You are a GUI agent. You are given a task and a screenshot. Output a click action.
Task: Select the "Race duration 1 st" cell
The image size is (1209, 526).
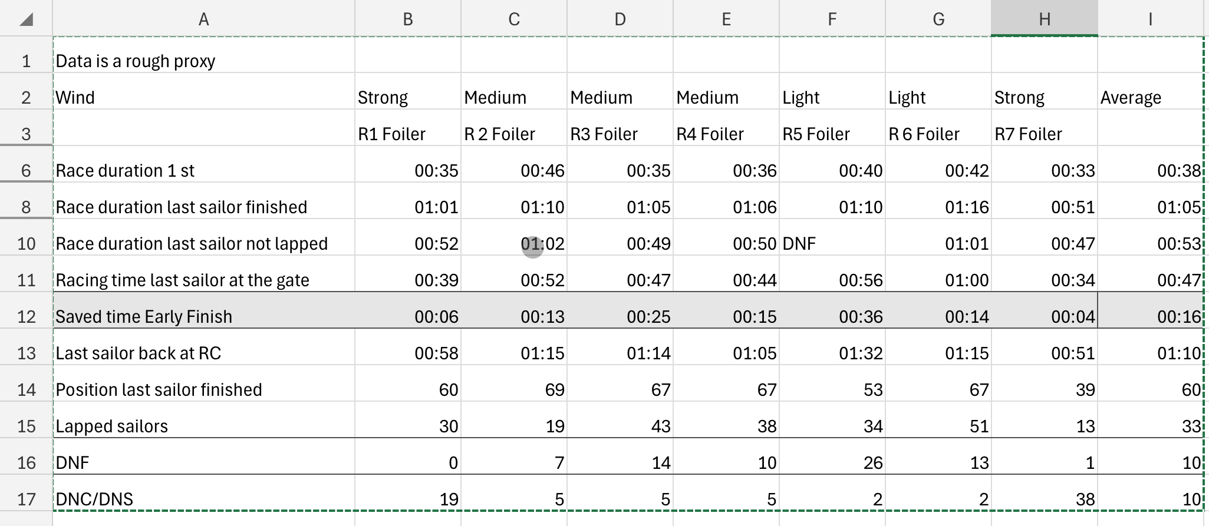[x=203, y=171]
